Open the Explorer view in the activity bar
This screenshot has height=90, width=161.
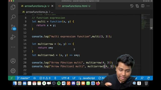point(13,7)
